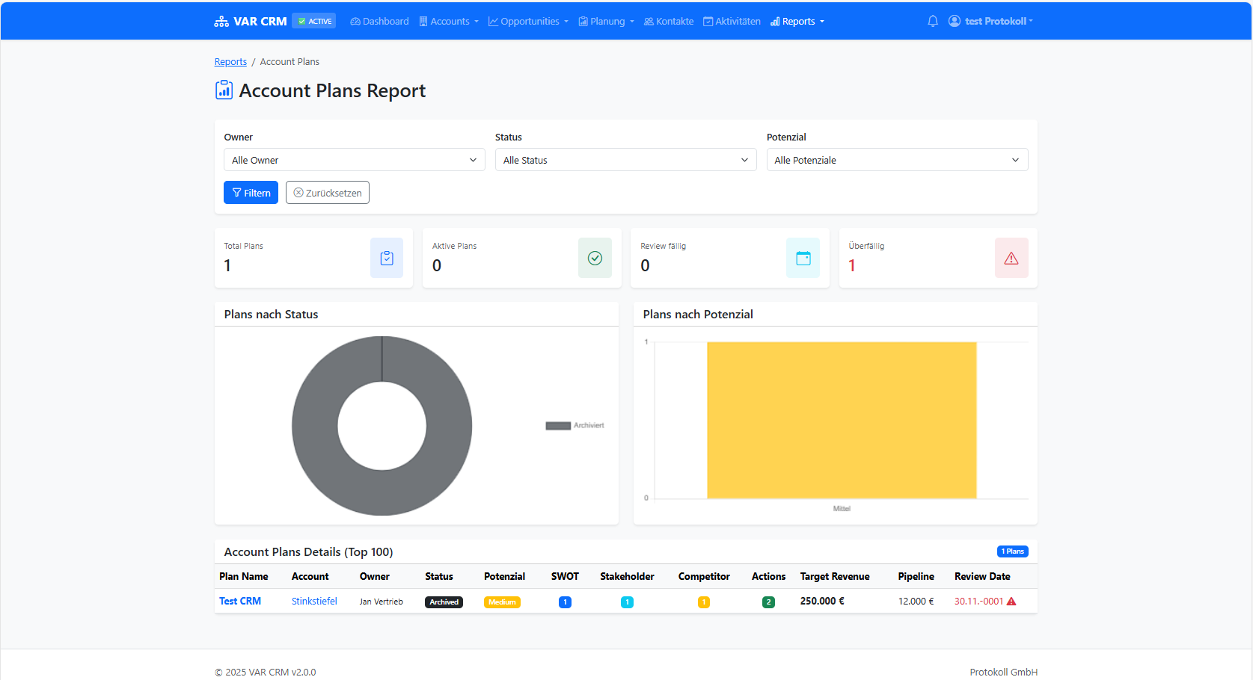Image resolution: width=1253 pixels, height=680 pixels.
Task: Click the yellow Mittel bar in chart
Action: pyautogui.click(x=842, y=420)
